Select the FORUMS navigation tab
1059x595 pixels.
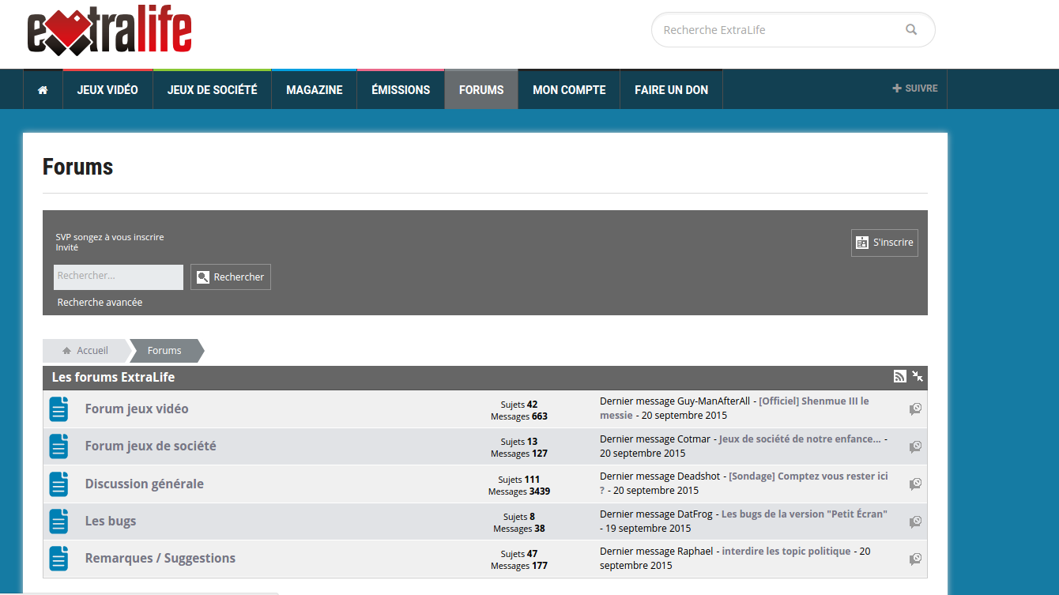pyautogui.click(x=481, y=90)
